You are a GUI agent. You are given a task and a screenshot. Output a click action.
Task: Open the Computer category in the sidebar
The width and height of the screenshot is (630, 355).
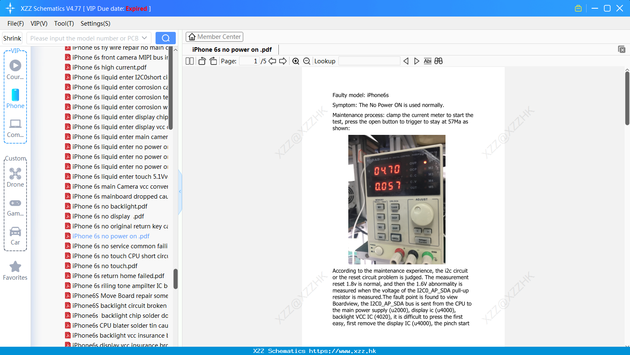coord(15,128)
